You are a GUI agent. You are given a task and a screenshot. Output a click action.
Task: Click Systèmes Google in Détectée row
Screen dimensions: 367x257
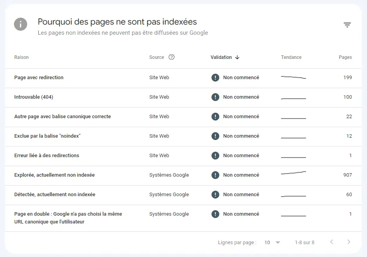coord(169,194)
